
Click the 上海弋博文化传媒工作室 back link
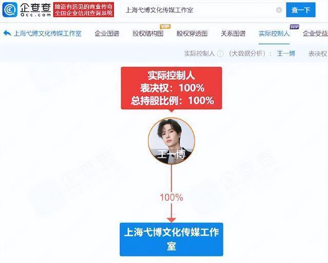coord(48,34)
